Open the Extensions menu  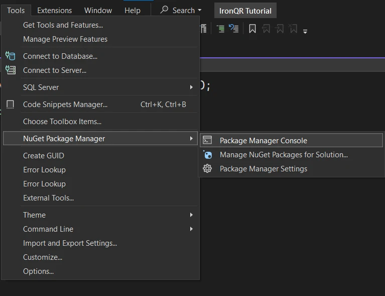pyautogui.click(x=54, y=10)
